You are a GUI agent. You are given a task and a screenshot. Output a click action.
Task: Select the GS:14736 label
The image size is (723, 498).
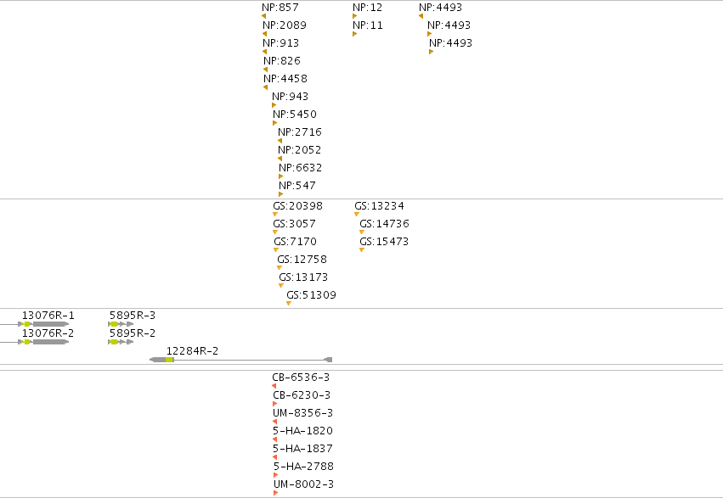click(x=384, y=224)
